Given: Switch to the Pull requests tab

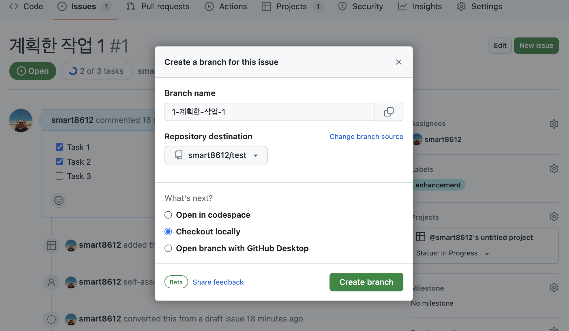Looking at the screenshot, I should click(x=158, y=6).
